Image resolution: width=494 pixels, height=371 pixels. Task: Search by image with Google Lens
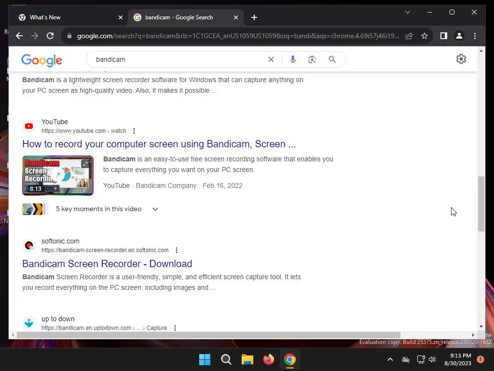click(312, 59)
